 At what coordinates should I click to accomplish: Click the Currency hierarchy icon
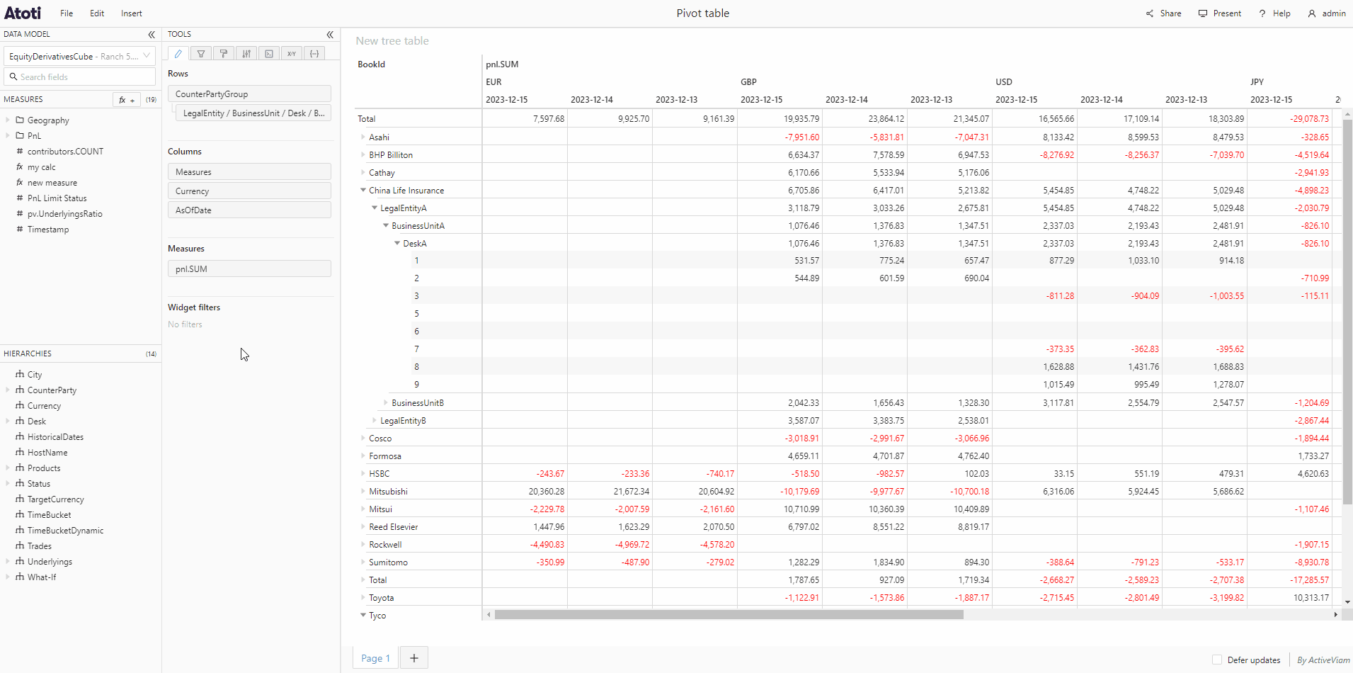[x=20, y=405]
